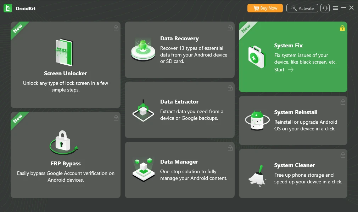Screen dimensions: 358x212
Task: Start the System Fix feature
Action: [x=284, y=70]
